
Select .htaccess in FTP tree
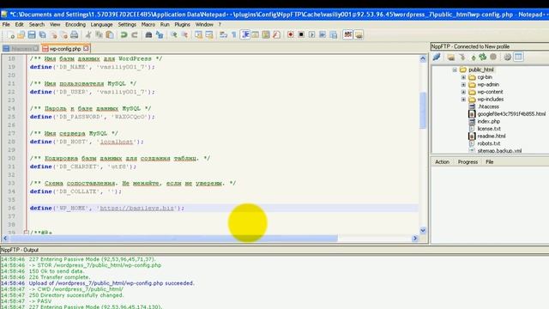pos(488,106)
